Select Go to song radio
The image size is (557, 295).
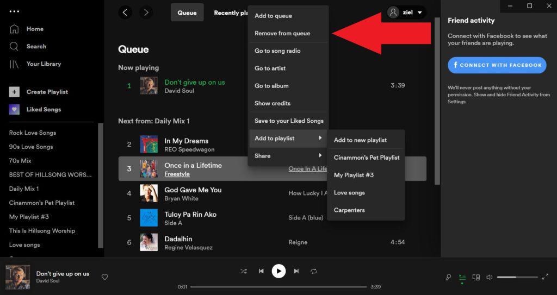click(x=288, y=51)
